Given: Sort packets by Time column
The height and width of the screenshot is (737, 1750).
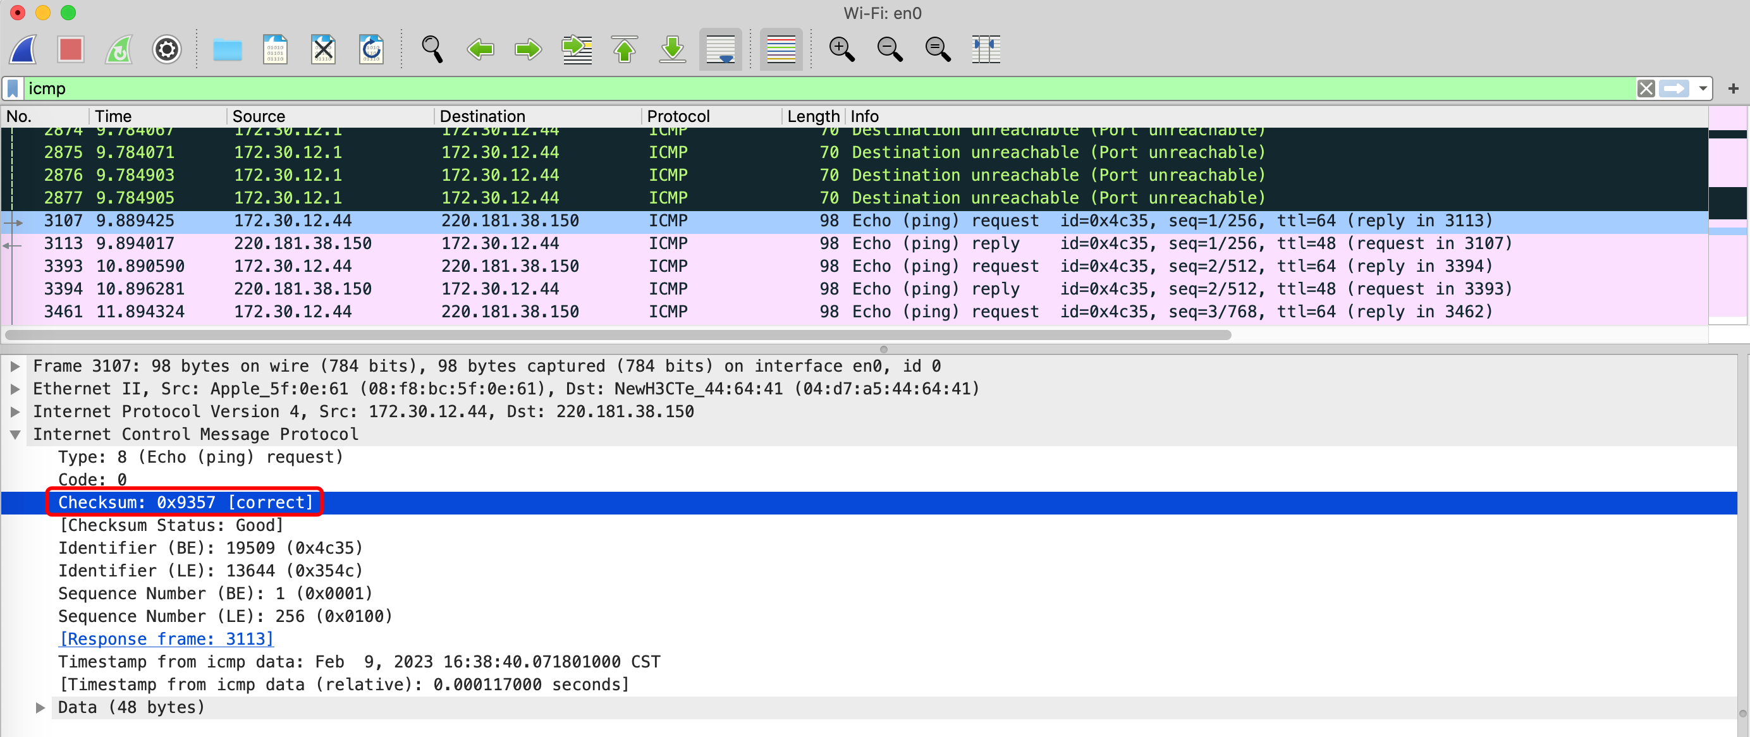Looking at the screenshot, I should (157, 116).
